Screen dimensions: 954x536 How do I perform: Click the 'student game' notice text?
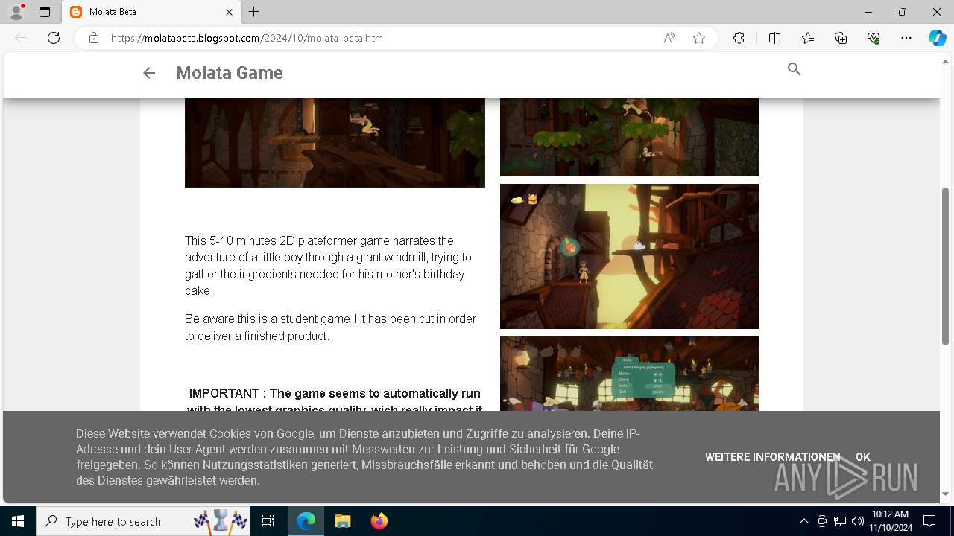[x=331, y=328]
